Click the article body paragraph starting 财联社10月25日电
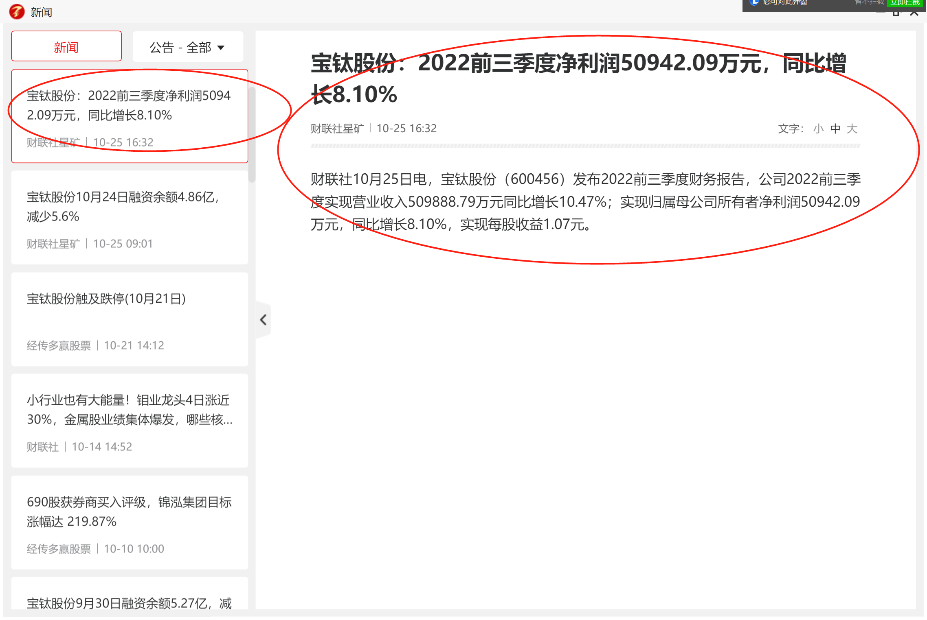This screenshot has height=620, width=927. click(586, 202)
